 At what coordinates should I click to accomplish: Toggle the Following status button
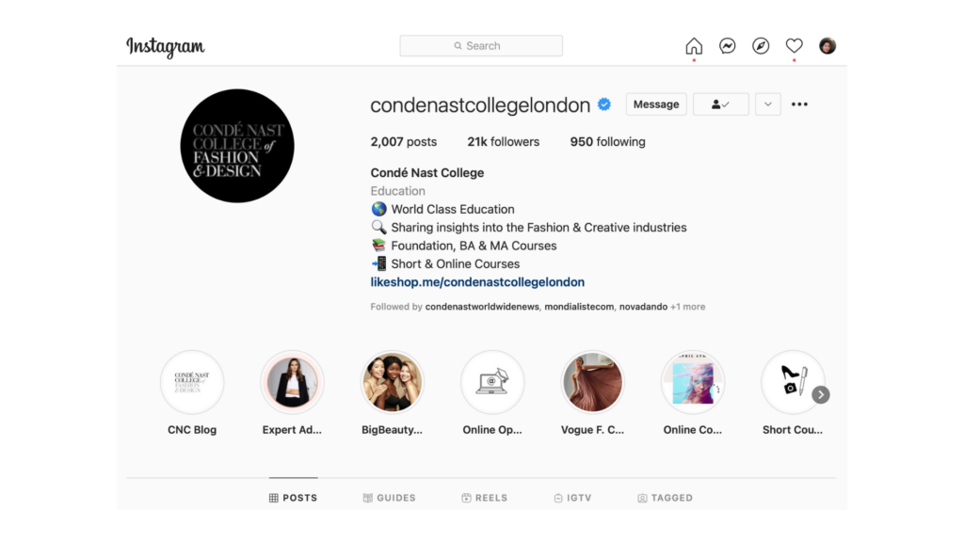pyautogui.click(x=720, y=104)
